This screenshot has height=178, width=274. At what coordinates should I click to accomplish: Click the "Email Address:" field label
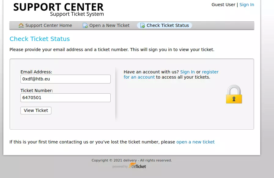(x=36, y=72)
